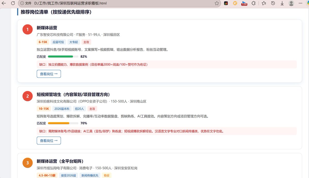Screen dimensions: 309x178
Task: Open the user profile avatar
Action: click(x=291, y=3)
